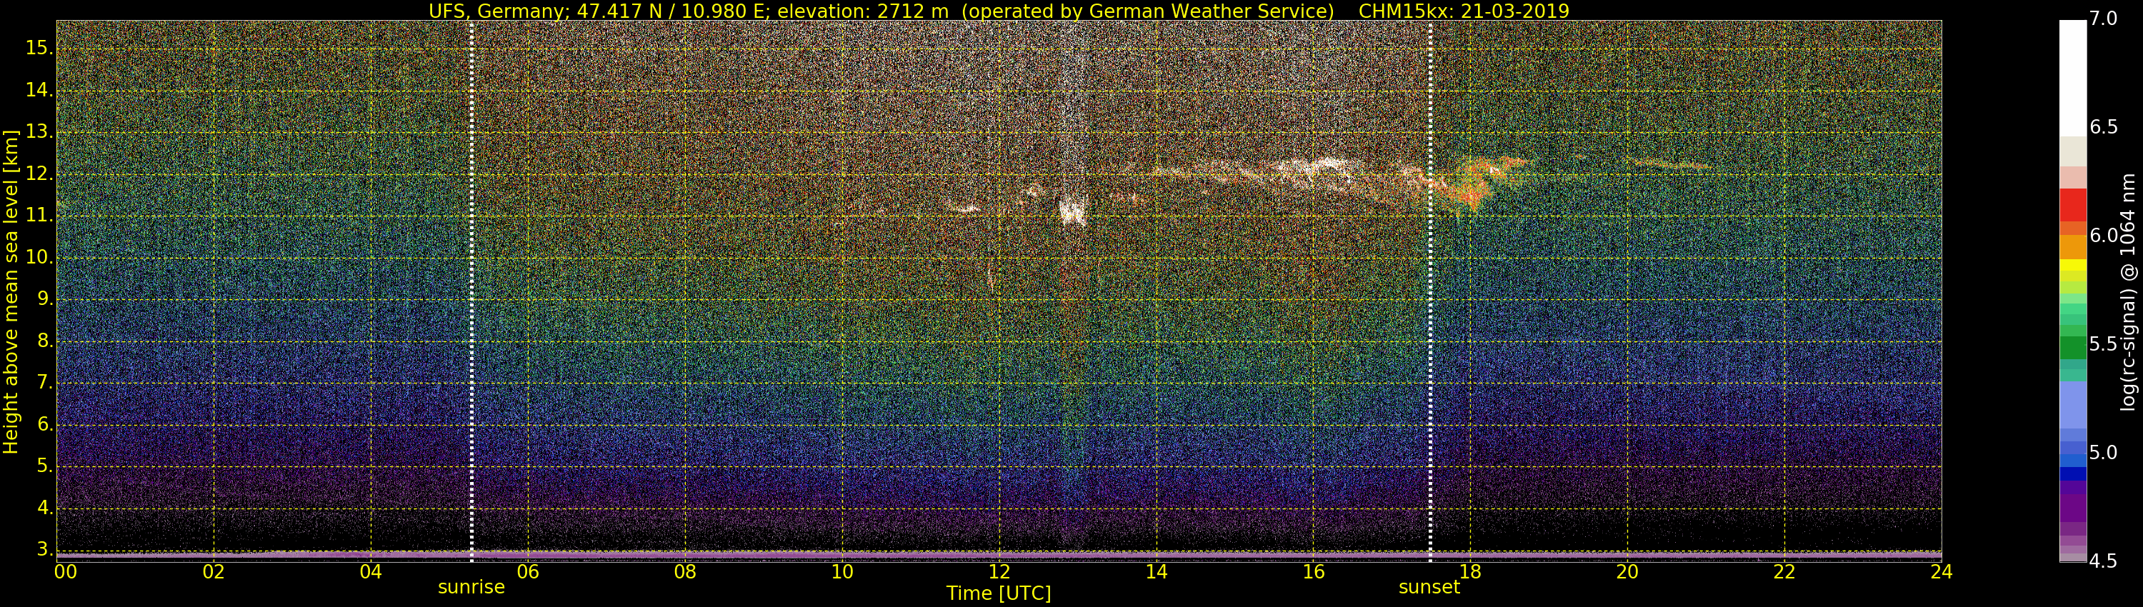Click the "18" time axis tick label
The height and width of the screenshot is (607, 2143).
1471,571
